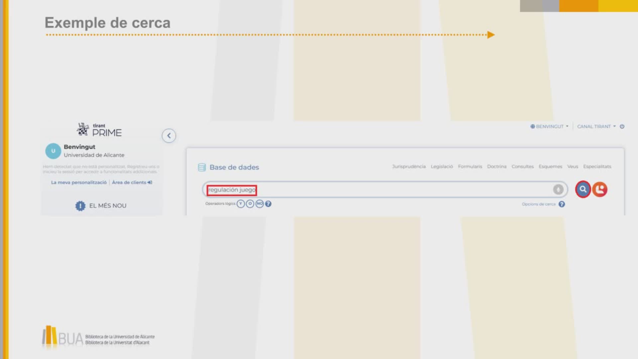Toggle the NO logical operator
This screenshot has width=638, height=359.
[x=260, y=204]
